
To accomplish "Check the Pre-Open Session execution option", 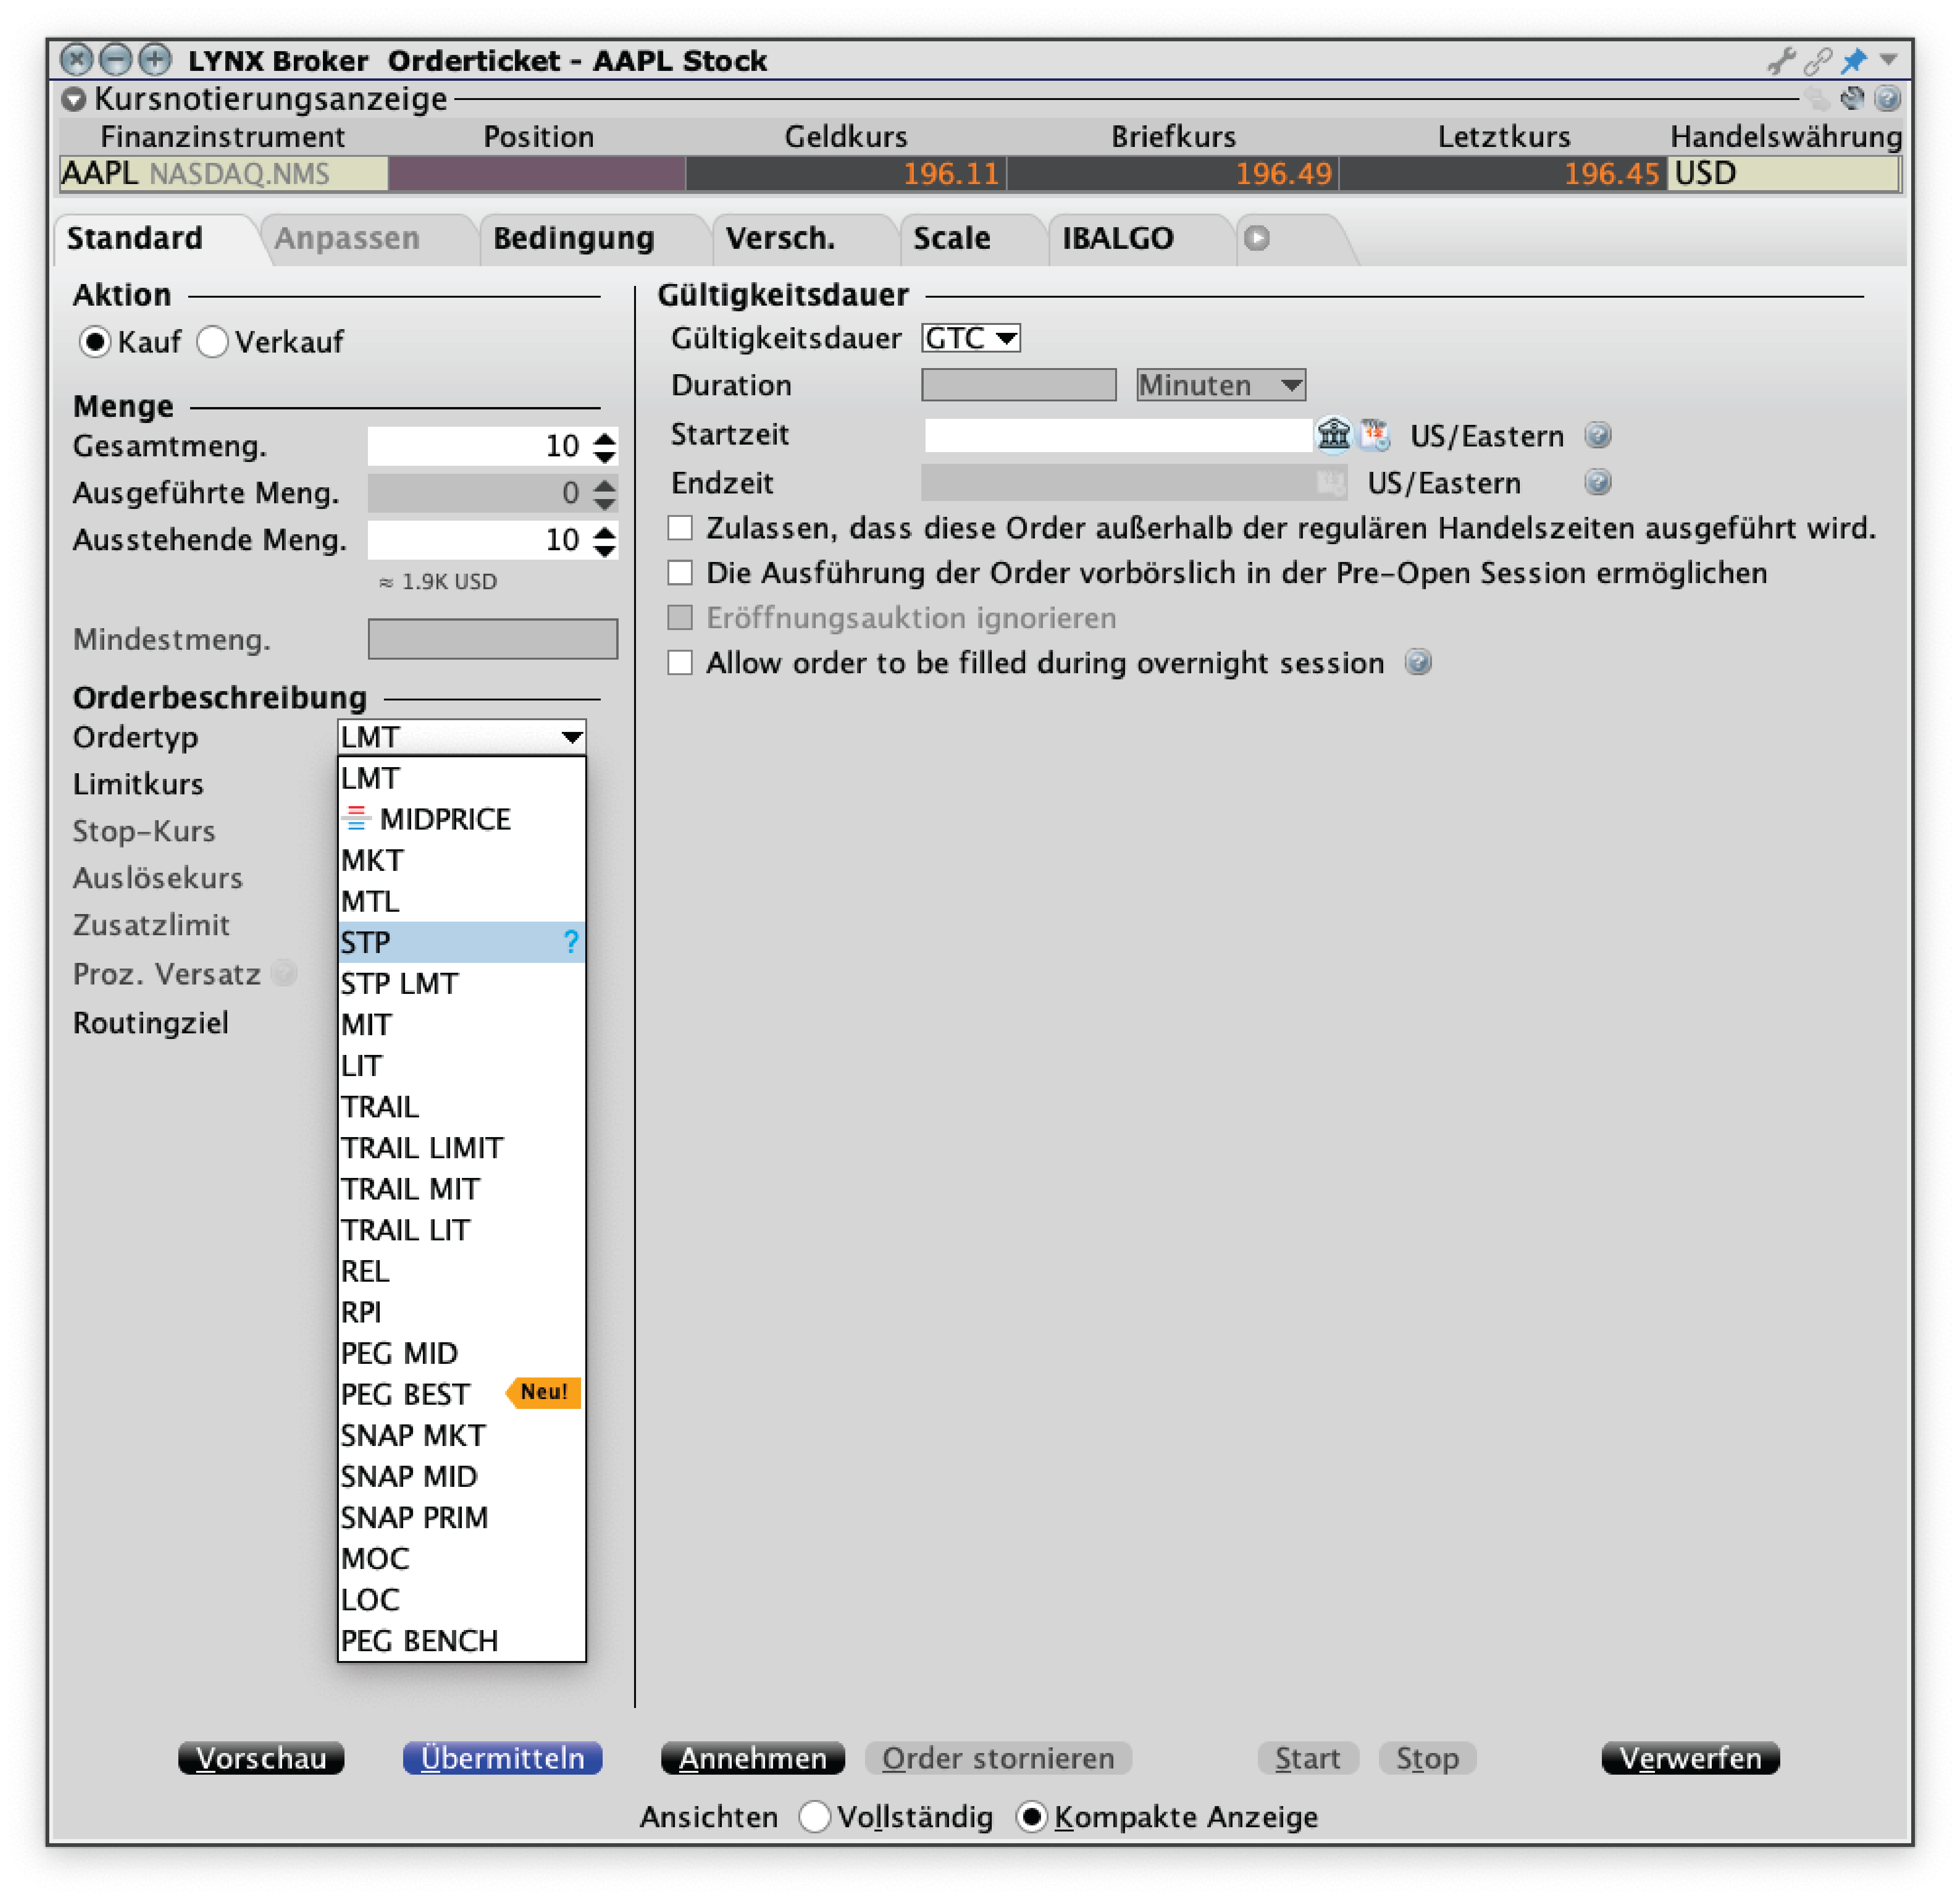I will (x=680, y=573).
